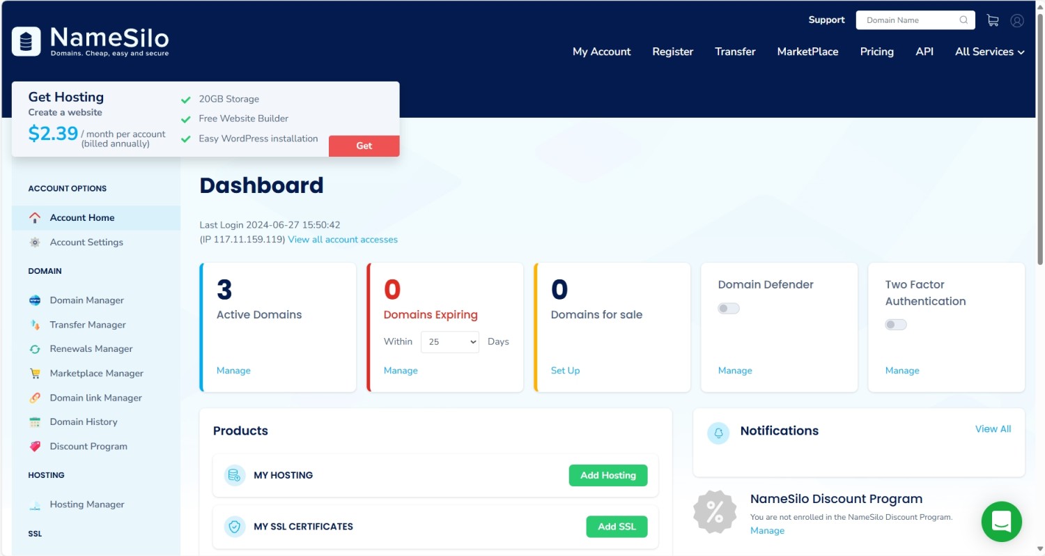
Task: Click View all account accesses link
Action: (x=343, y=240)
